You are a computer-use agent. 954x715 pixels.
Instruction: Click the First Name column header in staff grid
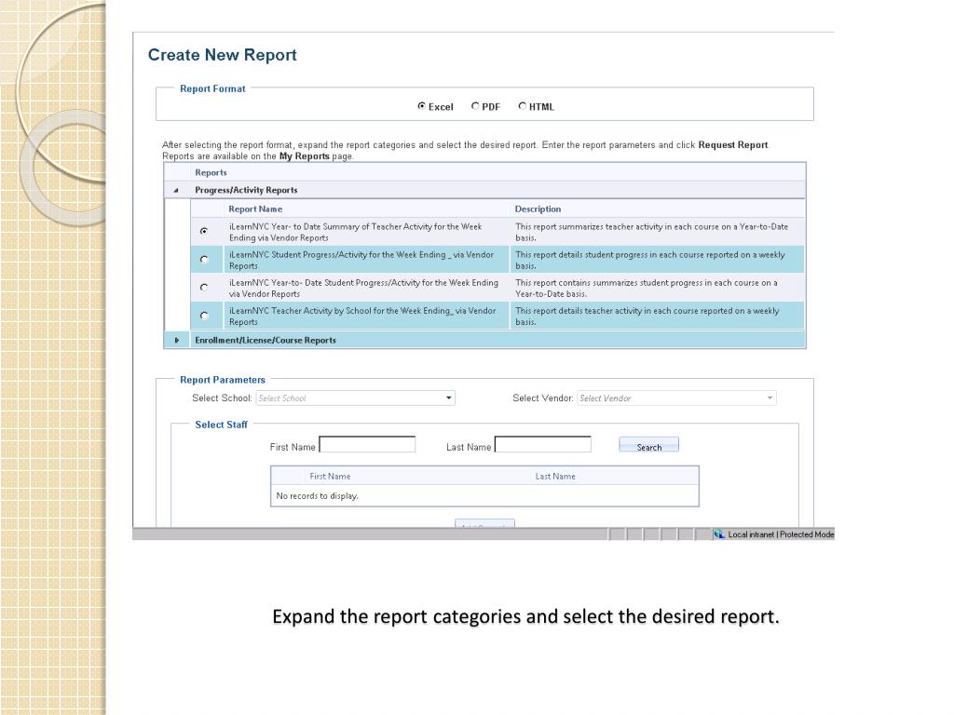click(330, 477)
